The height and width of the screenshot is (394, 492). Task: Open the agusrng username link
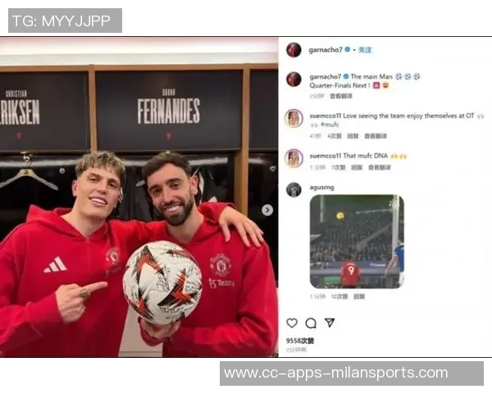[x=321, y=188]
